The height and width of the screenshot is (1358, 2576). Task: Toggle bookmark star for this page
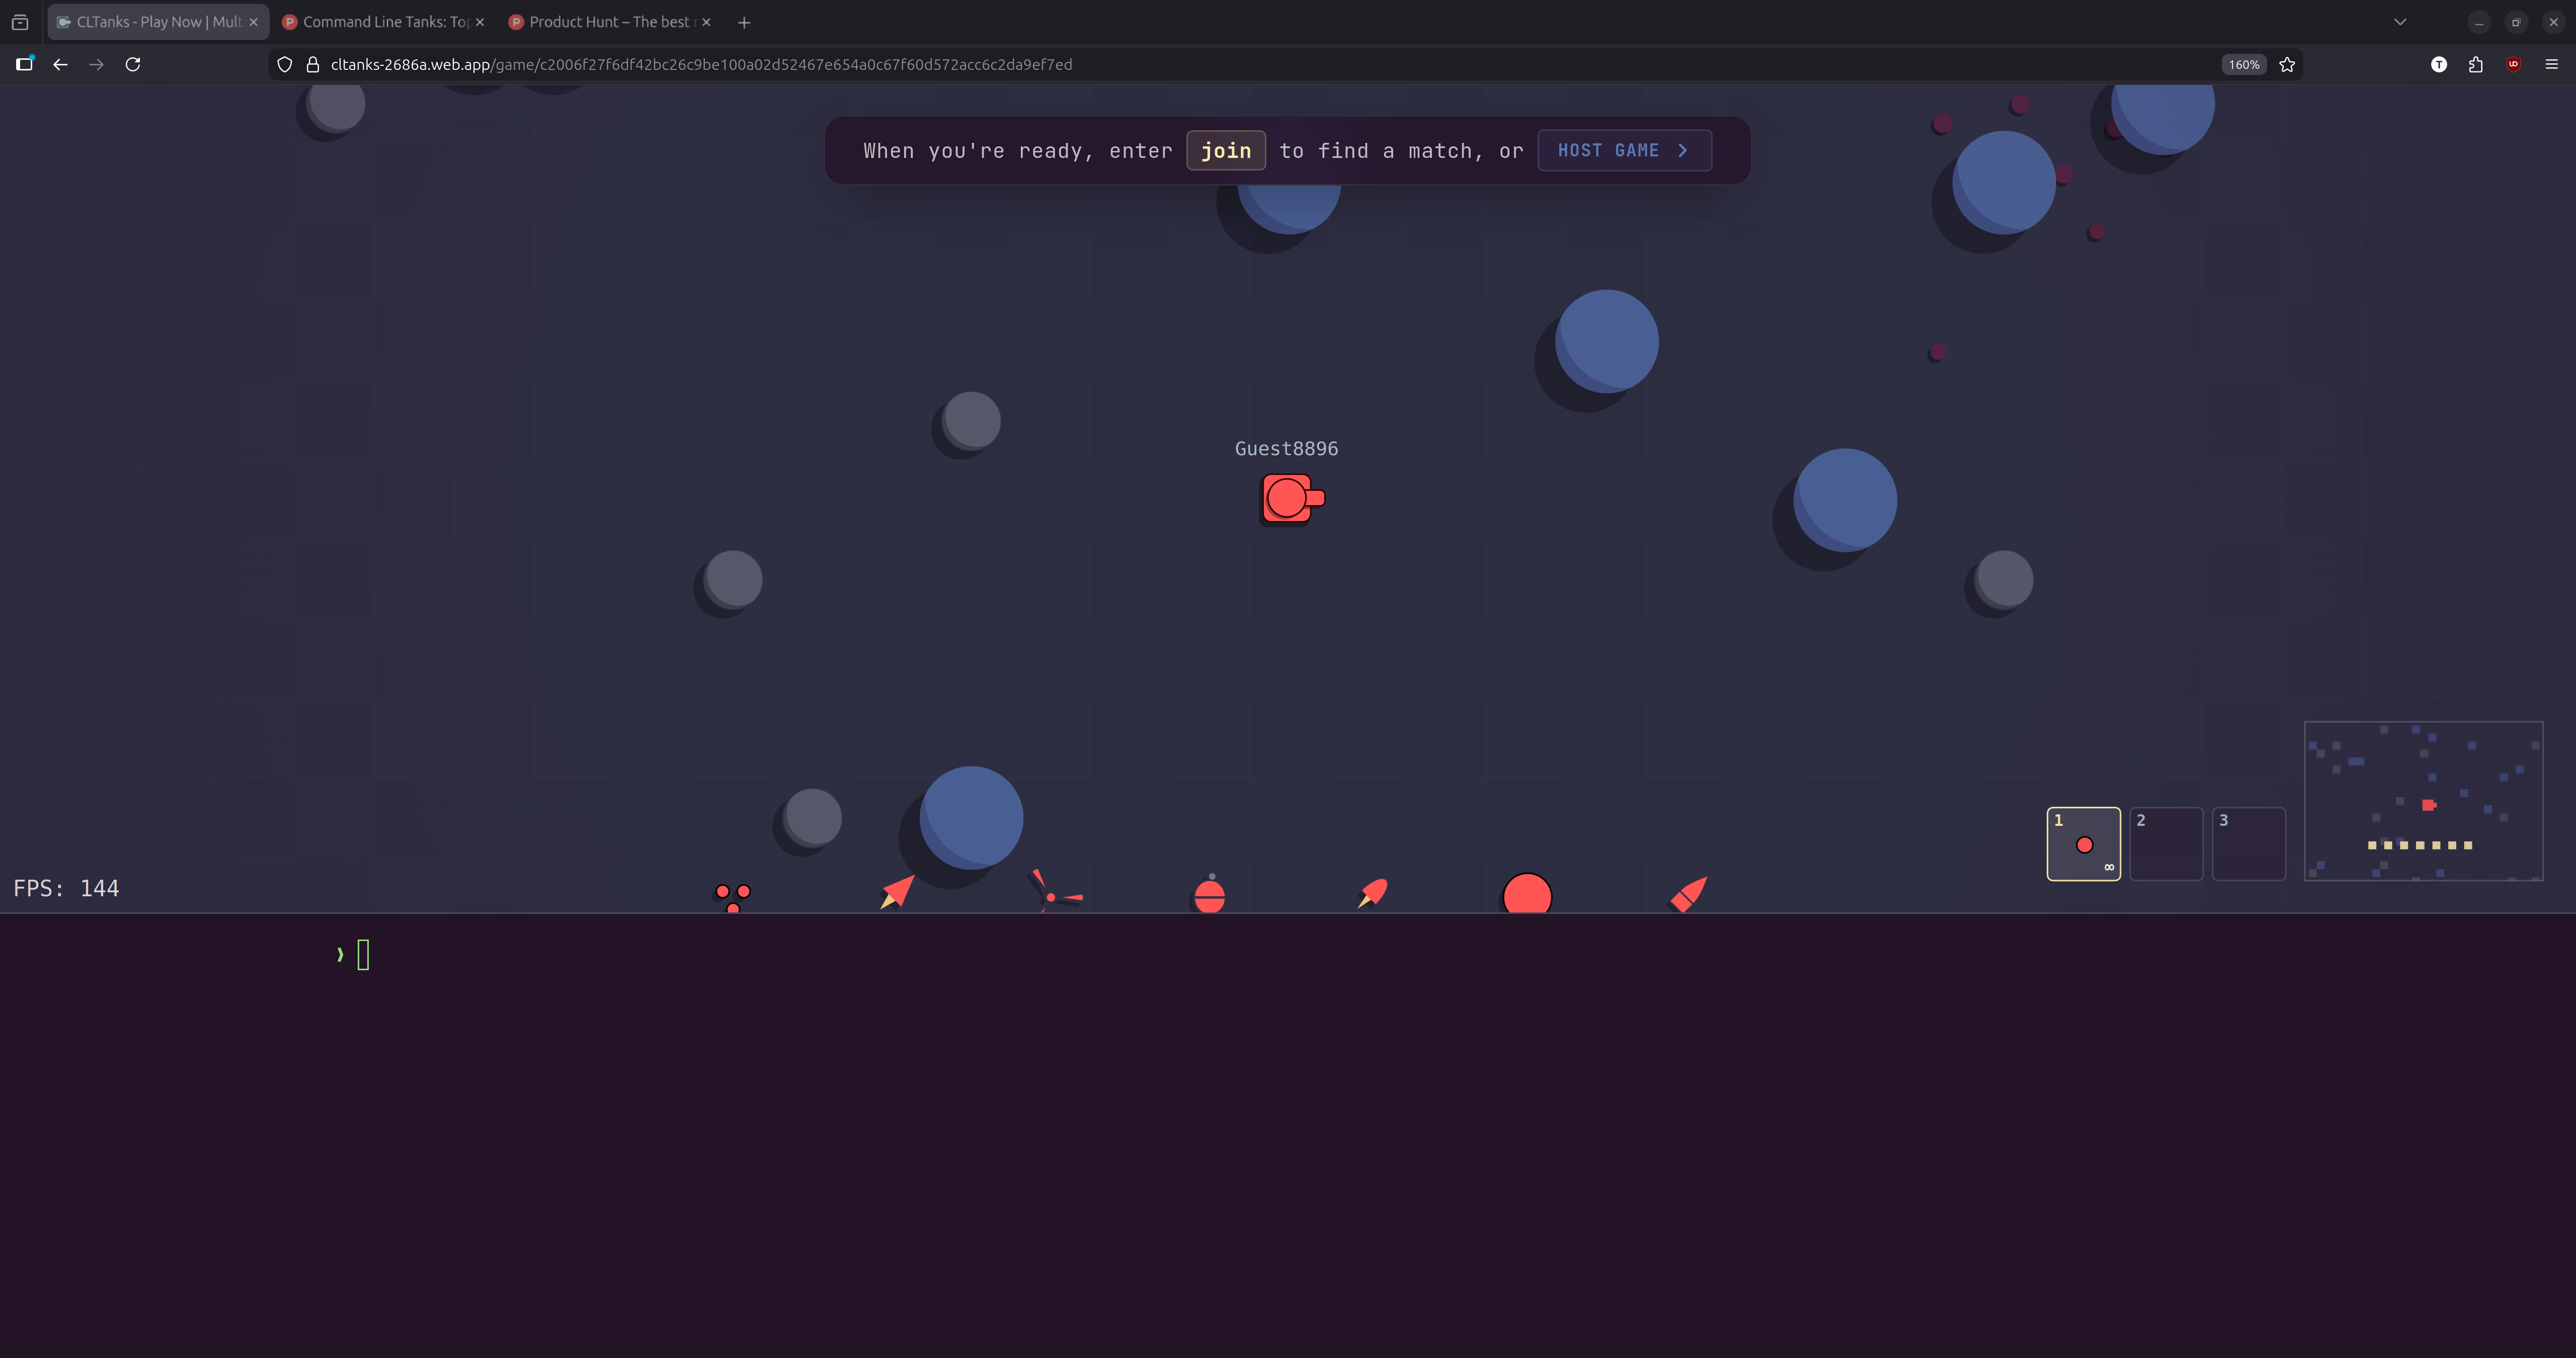coord(2287,64)
